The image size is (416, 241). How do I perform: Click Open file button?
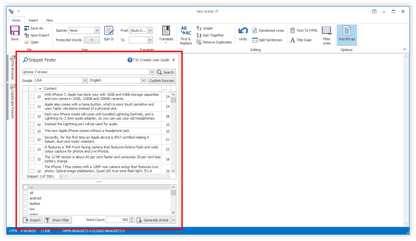[32, 42]
